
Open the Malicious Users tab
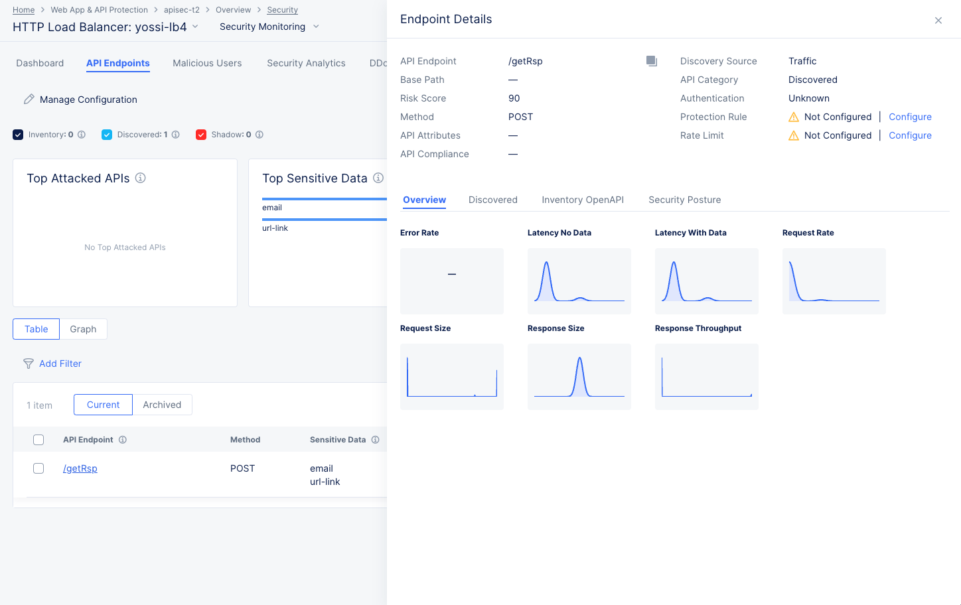click(207, 63)
